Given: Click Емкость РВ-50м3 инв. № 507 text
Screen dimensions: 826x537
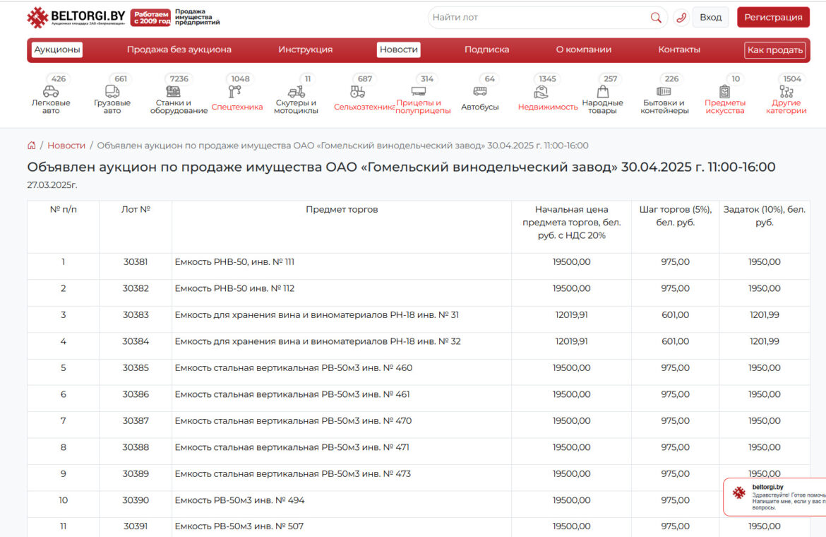Looking at the screenshot, I should 239,526.
